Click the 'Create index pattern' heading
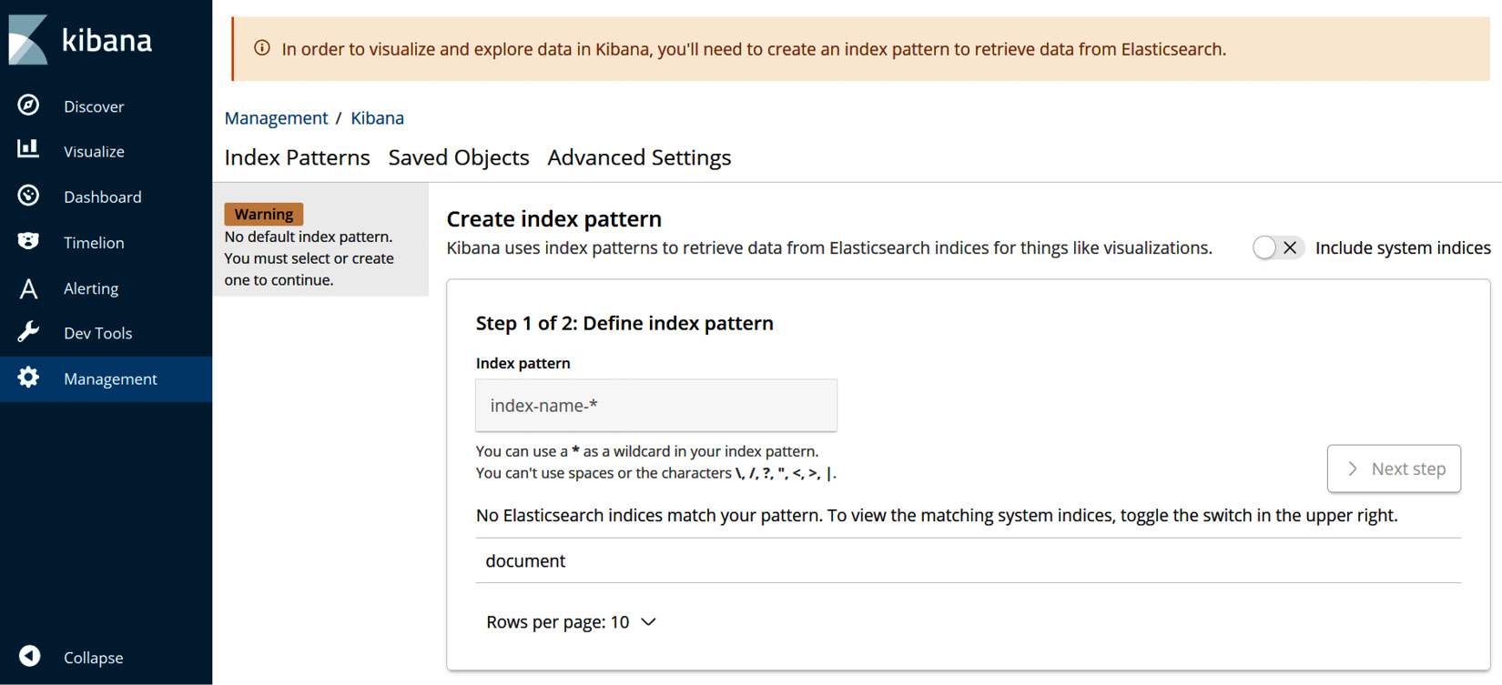 coord(553,219)
